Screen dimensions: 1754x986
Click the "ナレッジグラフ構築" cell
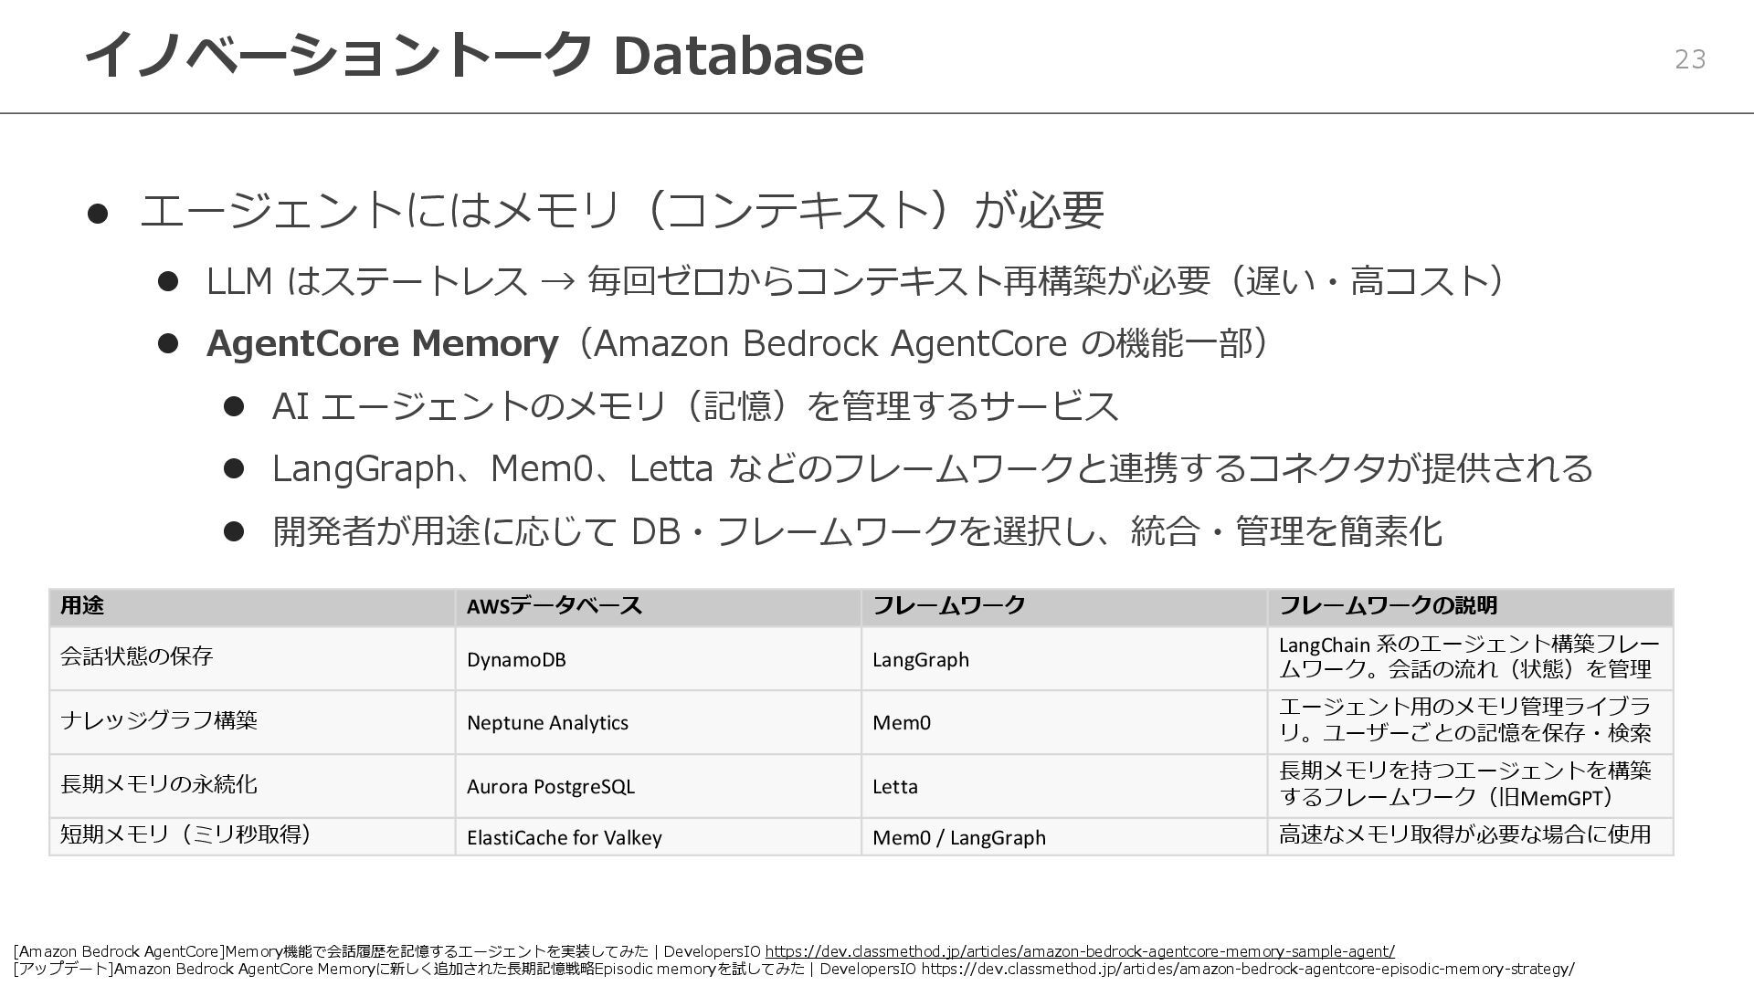point(158,720)
